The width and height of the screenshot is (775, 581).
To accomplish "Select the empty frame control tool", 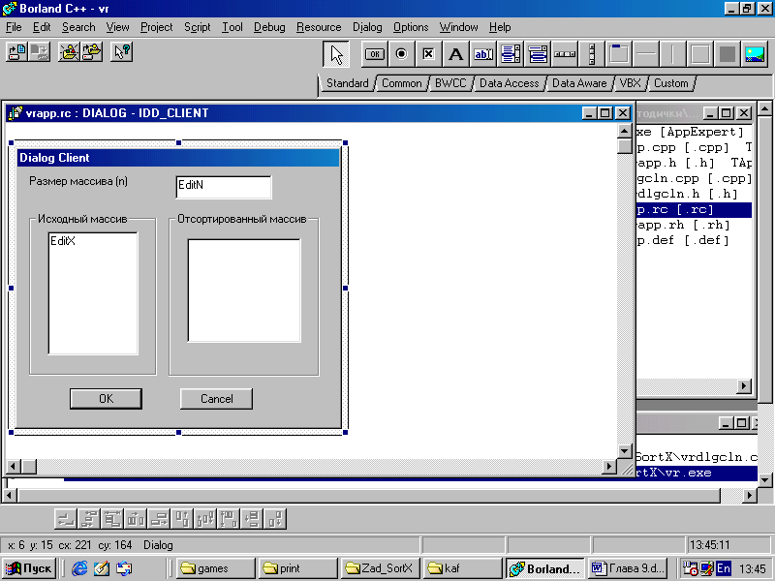I will 699,54.
